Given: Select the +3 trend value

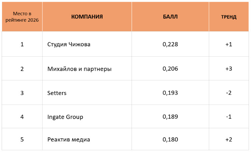Looking at the screenshot, I should coord(229,69).
